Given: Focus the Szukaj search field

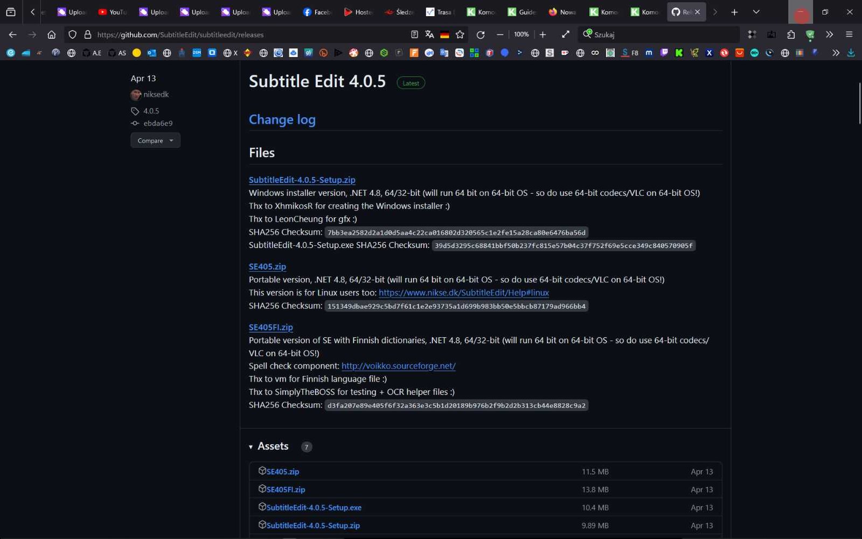Looking at the screenshot, I should tap(658, 34).
